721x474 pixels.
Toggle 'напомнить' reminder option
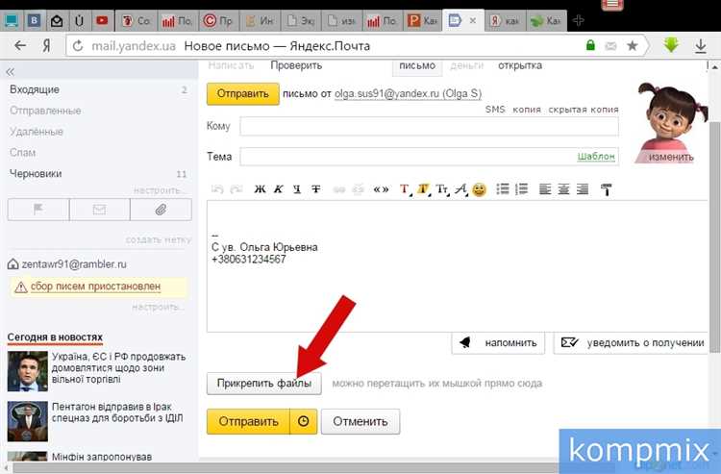[x=499, y=341]
